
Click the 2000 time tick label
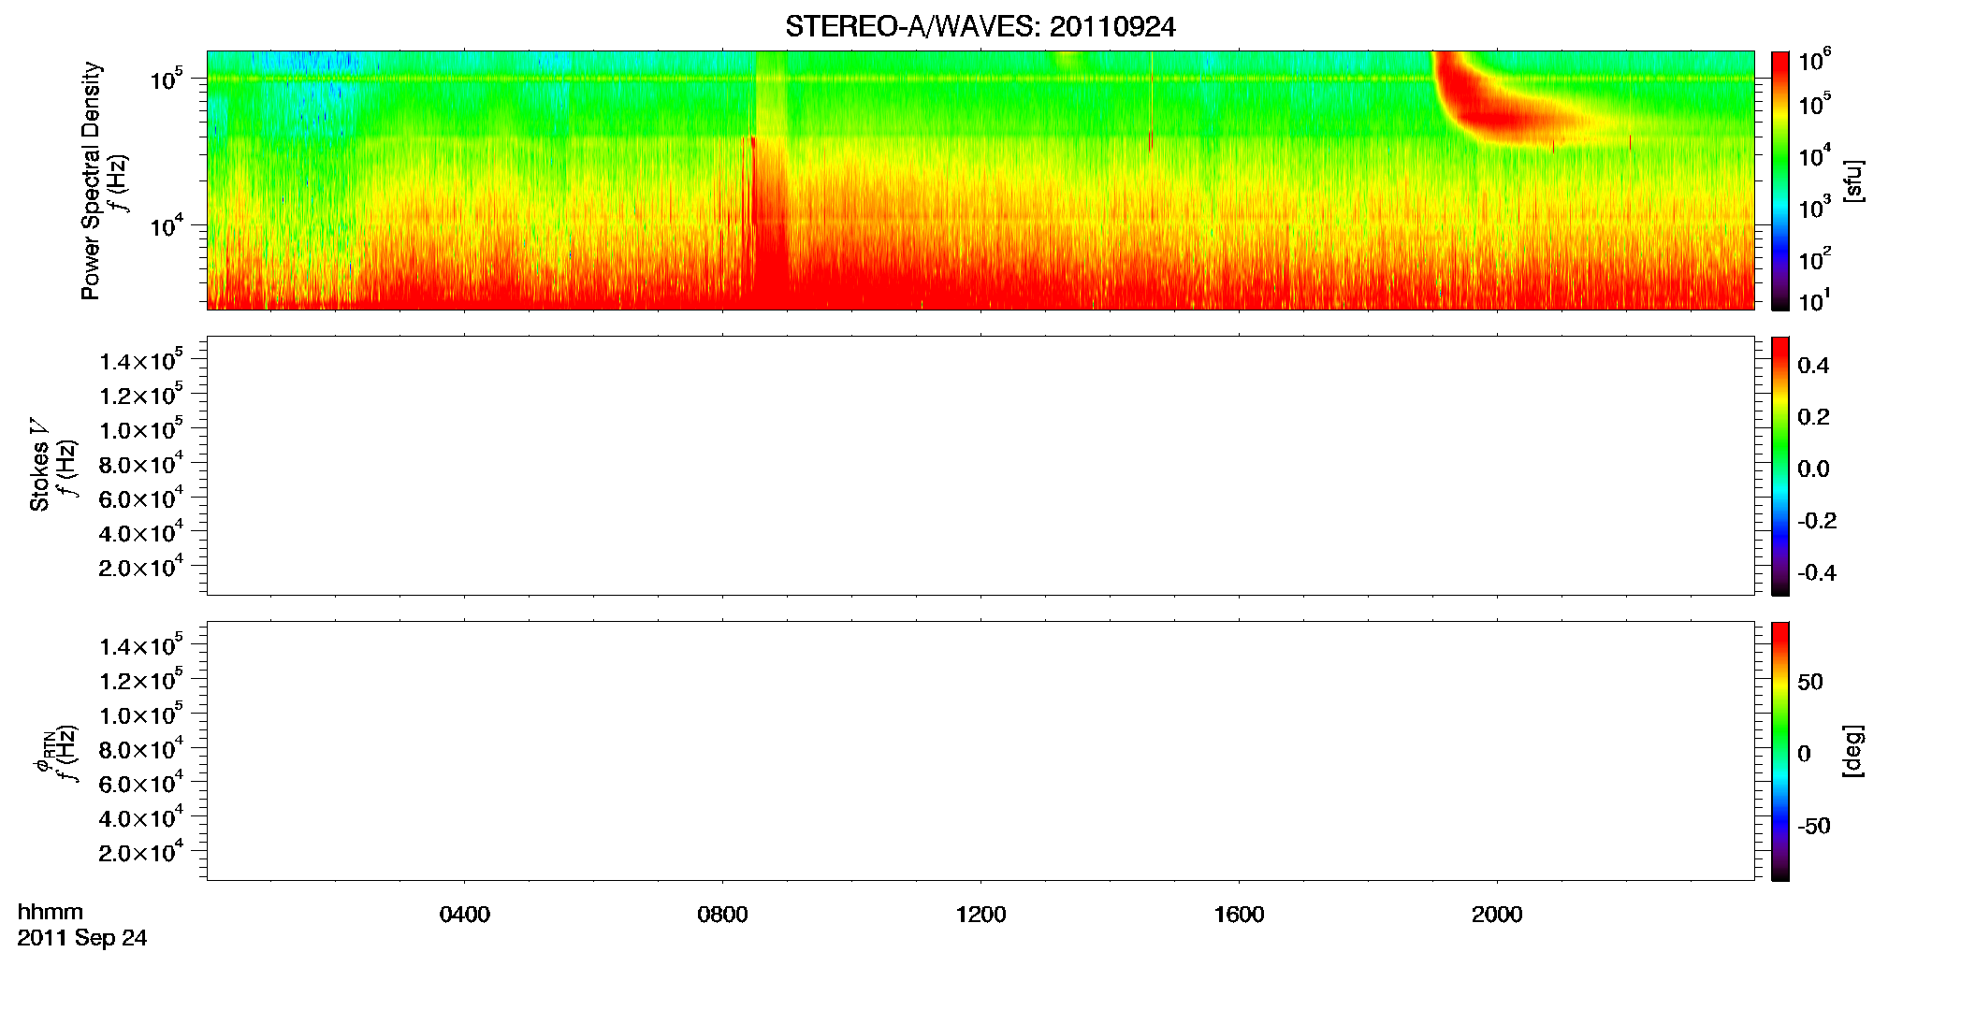[1497, 915]
